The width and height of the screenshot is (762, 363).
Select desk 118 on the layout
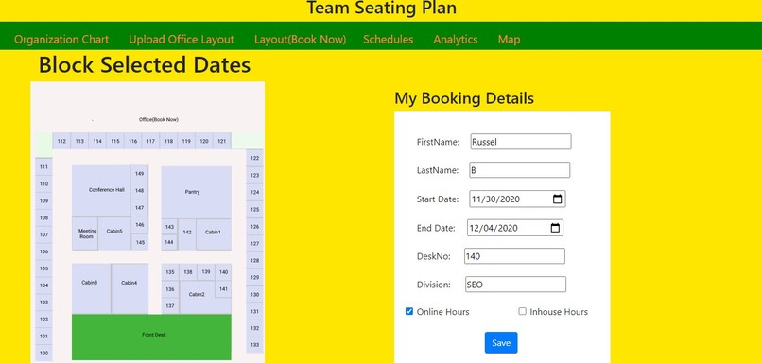pyautogui.click(x=168, y=142)
